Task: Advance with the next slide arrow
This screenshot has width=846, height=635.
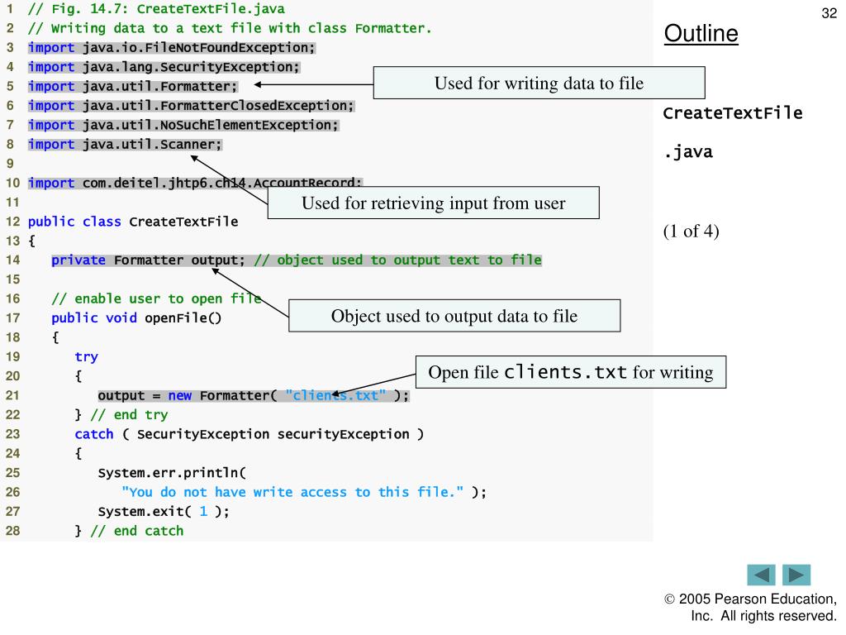Action: pyautogui.click(x=796, y=575)
